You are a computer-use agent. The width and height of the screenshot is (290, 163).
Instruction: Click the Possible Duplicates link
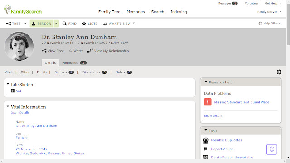pyautogui.click(x=227, y=140)
